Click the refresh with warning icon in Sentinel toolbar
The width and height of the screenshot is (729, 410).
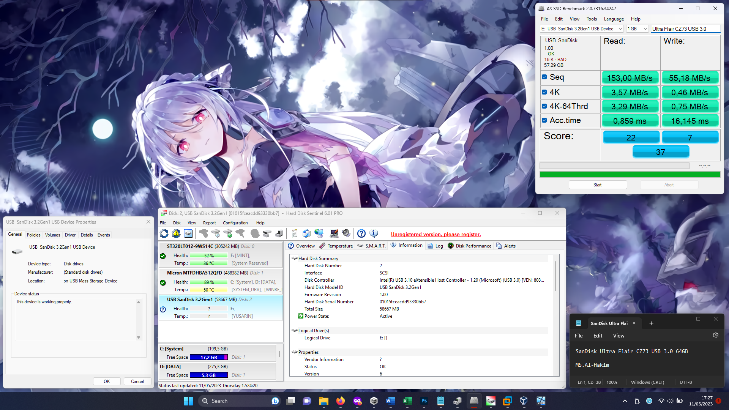tap(176, 234)
